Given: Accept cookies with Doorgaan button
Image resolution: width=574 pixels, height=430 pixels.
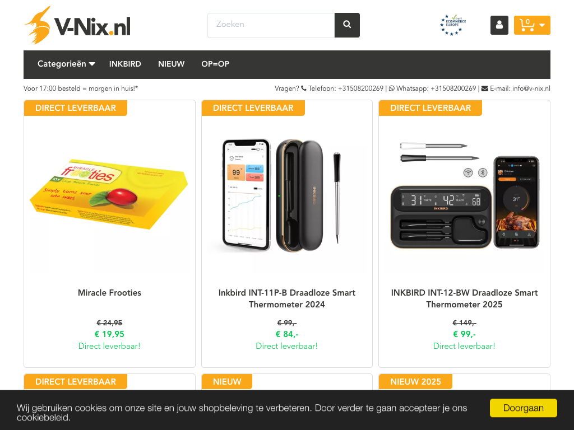Looking at the screenshot, I should 524,408.
